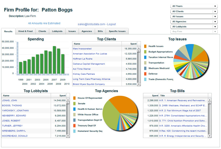Click the Top Issues pie chart

click(191, 61)
